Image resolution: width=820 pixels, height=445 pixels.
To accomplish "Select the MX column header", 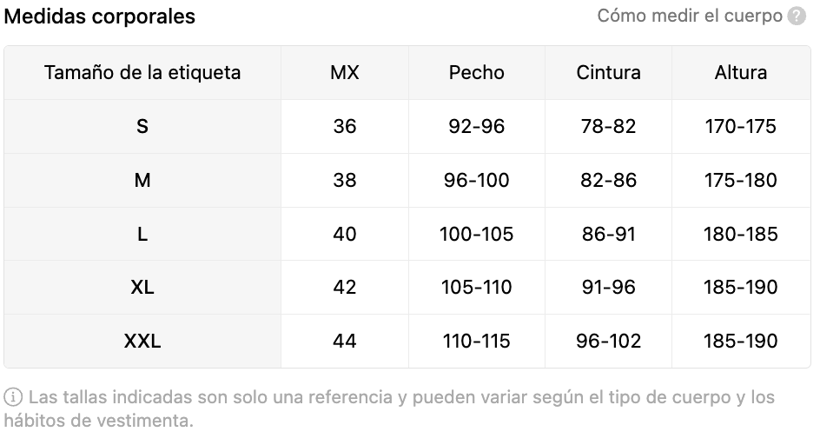I will 345,73.
